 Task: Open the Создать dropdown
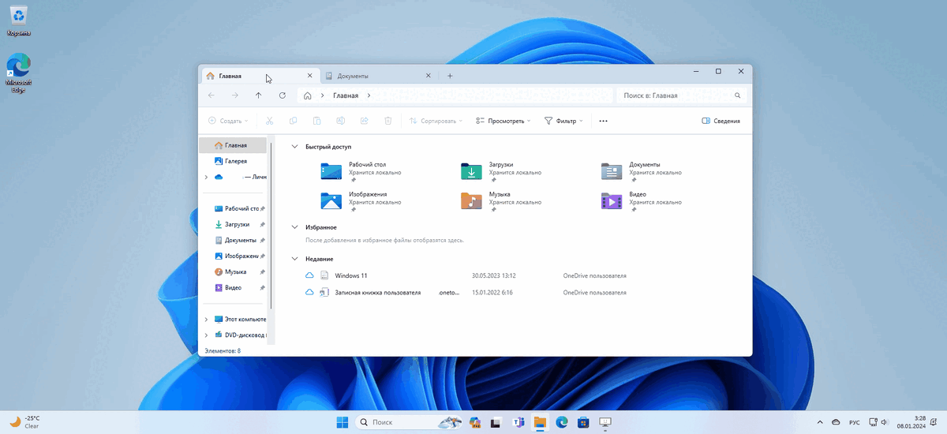point(228,121)
